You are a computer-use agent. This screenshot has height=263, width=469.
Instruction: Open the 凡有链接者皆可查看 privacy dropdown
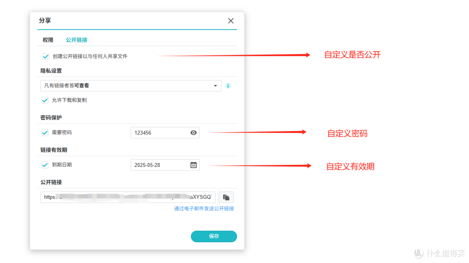point(131,86)
